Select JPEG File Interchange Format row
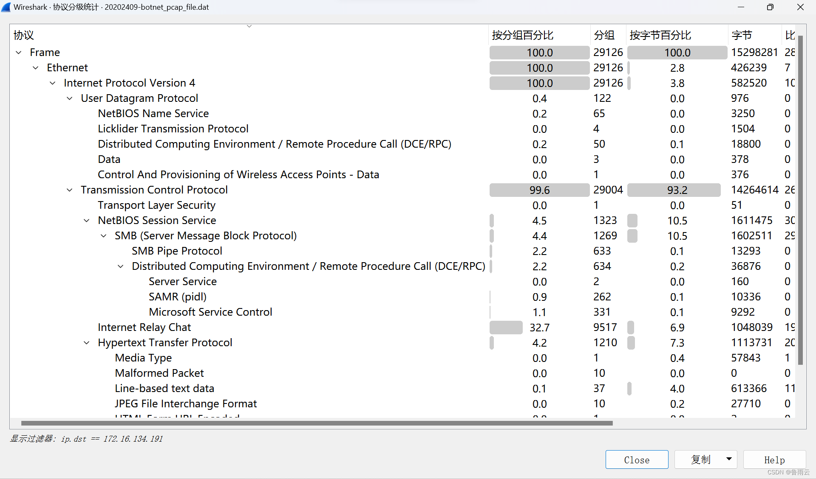816x479 pixels. pos(402,404)
